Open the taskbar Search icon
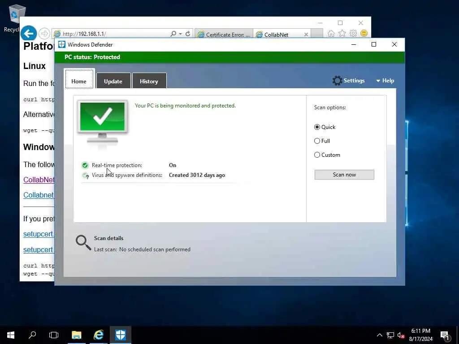This screenshot has width=459, height=344. [x=32, y=335]
